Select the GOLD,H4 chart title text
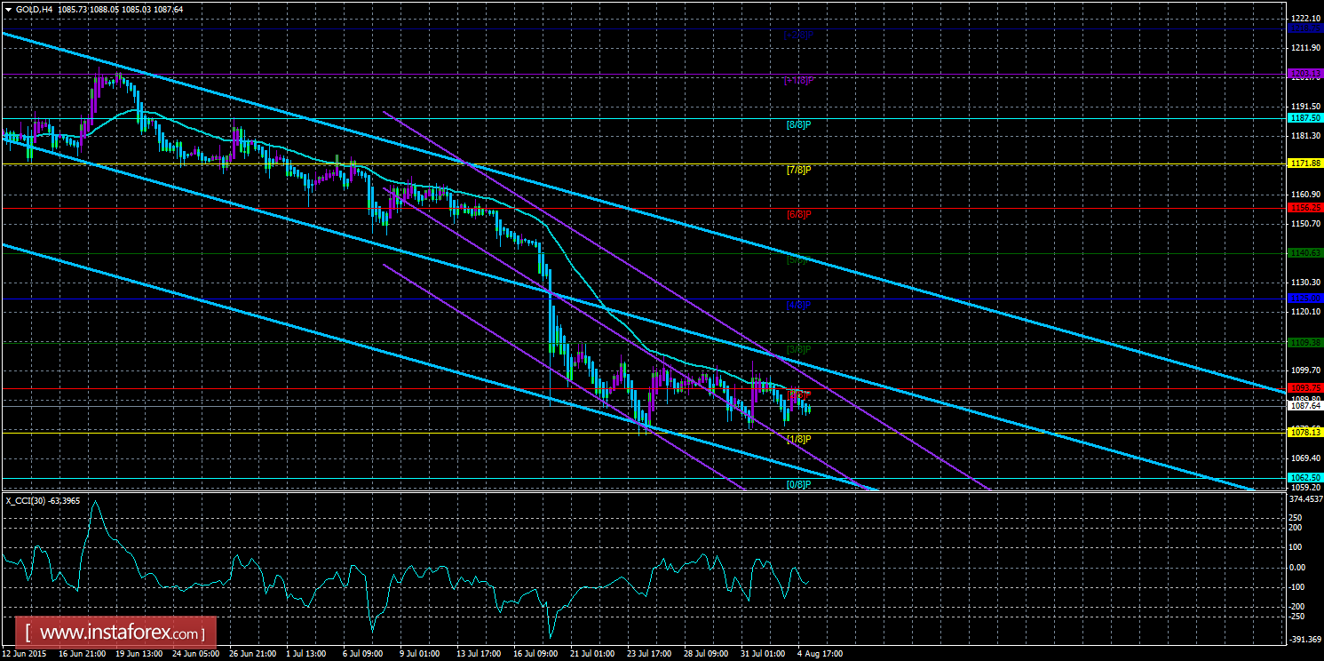The width and height of the screenshot is (1324, 661). tap(35, 9)
